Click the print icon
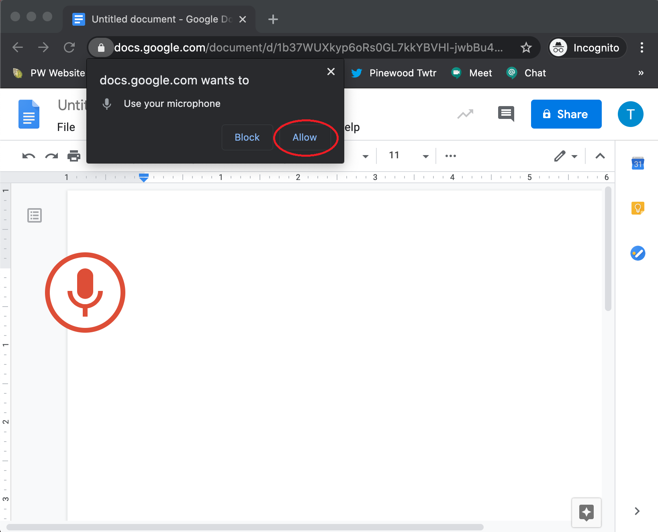This screenshot has width=658, height=532. pos(74,156)
